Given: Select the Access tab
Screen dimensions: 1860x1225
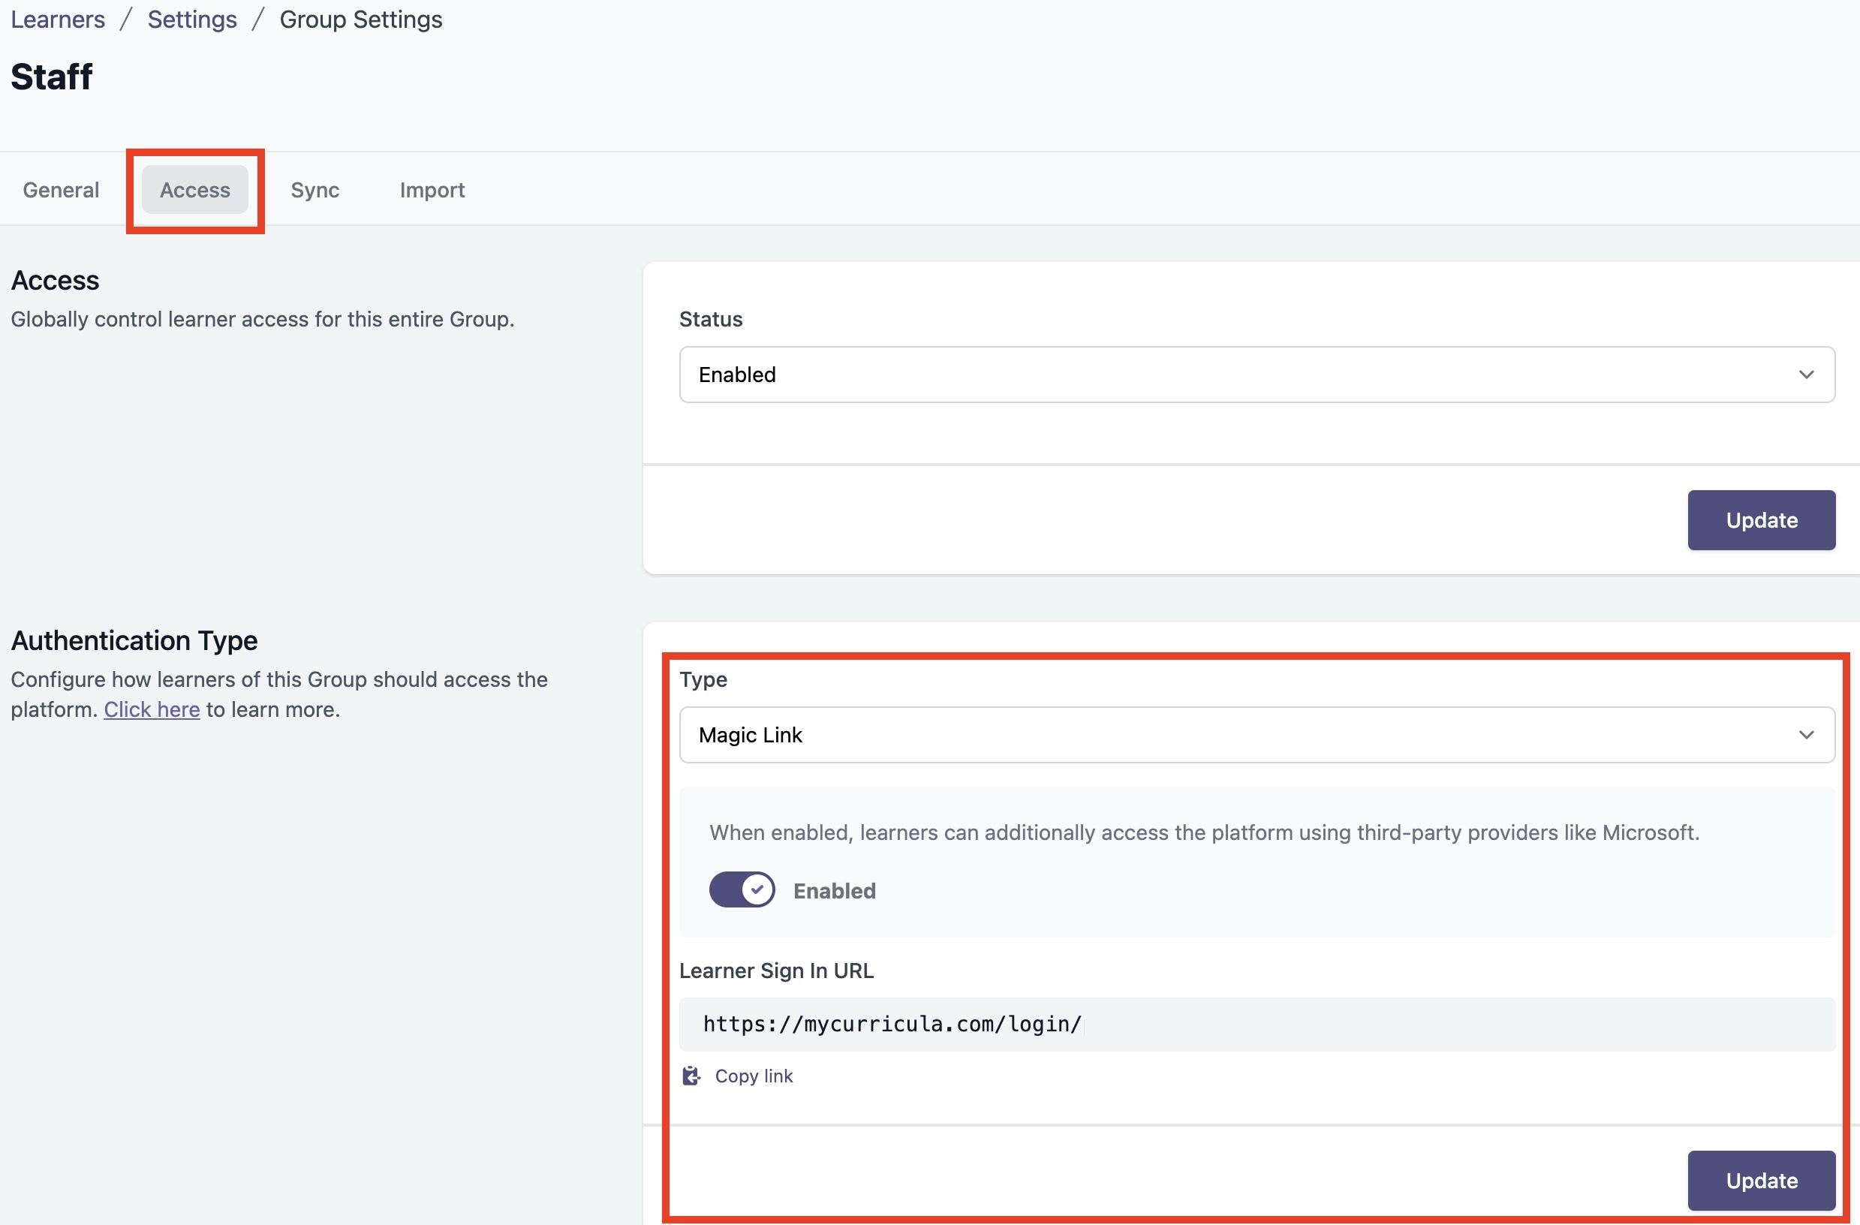Looking at the screenshot, I should (194, 190).
